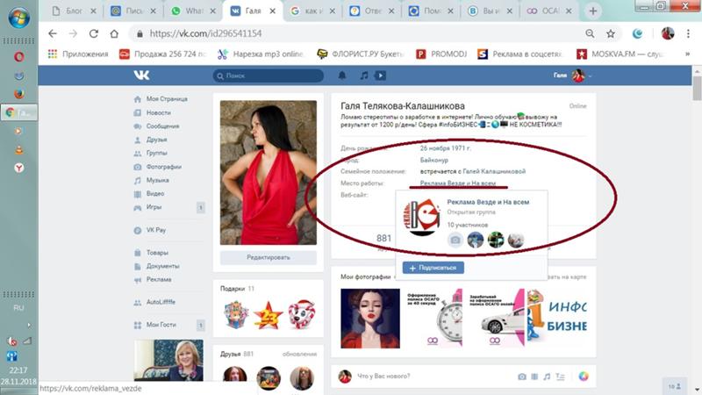This screenshot has width=702, height=395.
Task: Open VK Pay in the left menu
Action: point(156,230)
